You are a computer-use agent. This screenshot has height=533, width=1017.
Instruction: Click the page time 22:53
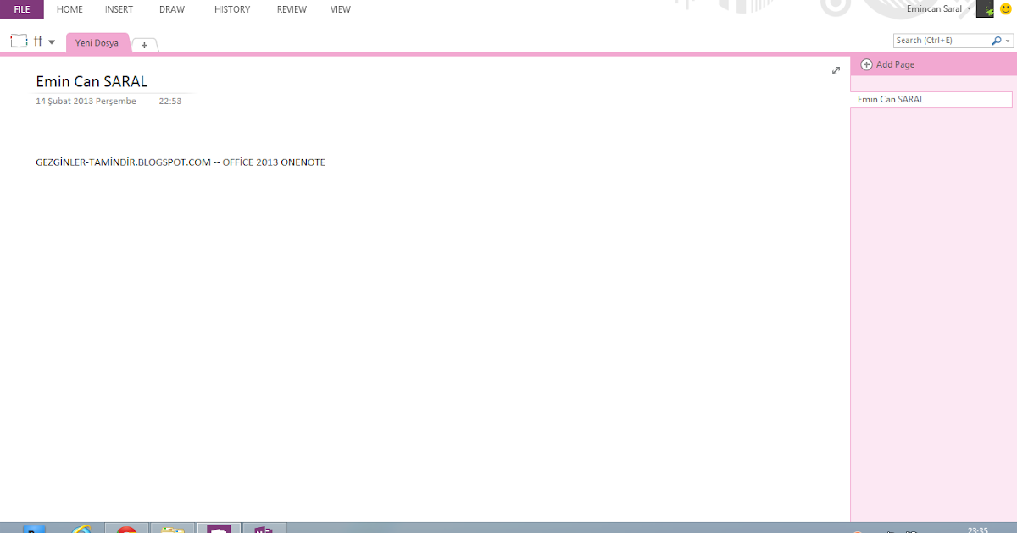170,102
